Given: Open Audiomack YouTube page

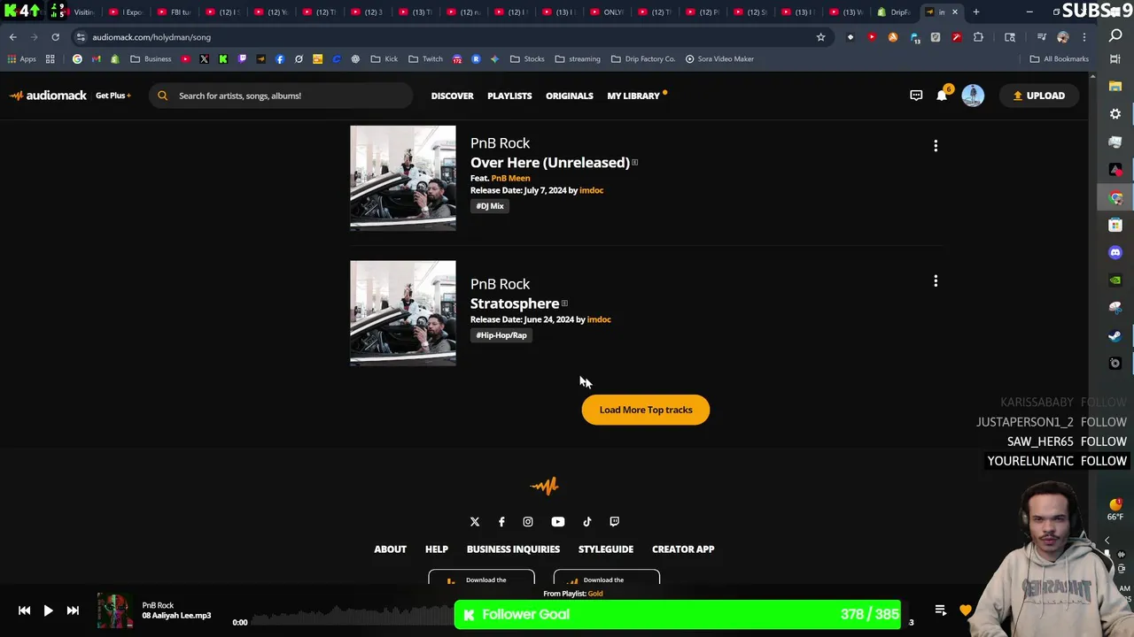Looking at the screenshot, I should (x=558, y=522).
